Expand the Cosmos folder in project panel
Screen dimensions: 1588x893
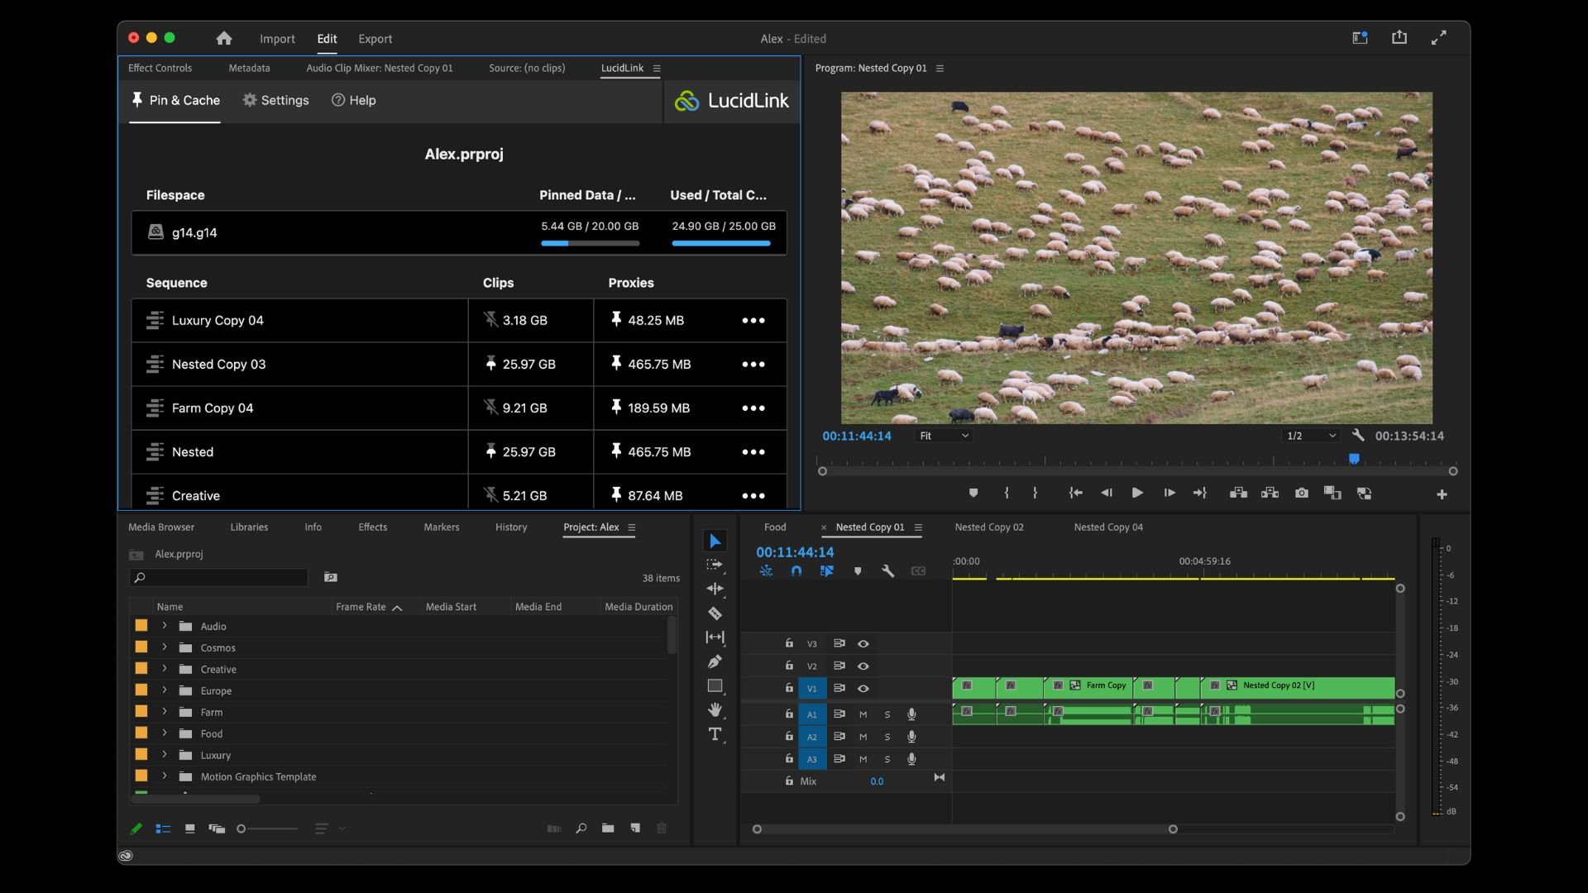(x=164, y=647)
